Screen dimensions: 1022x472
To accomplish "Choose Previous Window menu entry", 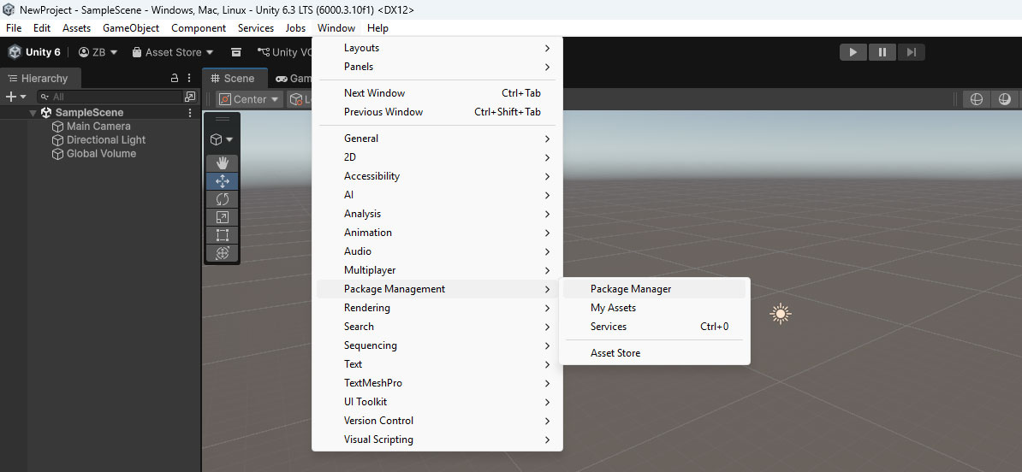I will pos(437,112).
